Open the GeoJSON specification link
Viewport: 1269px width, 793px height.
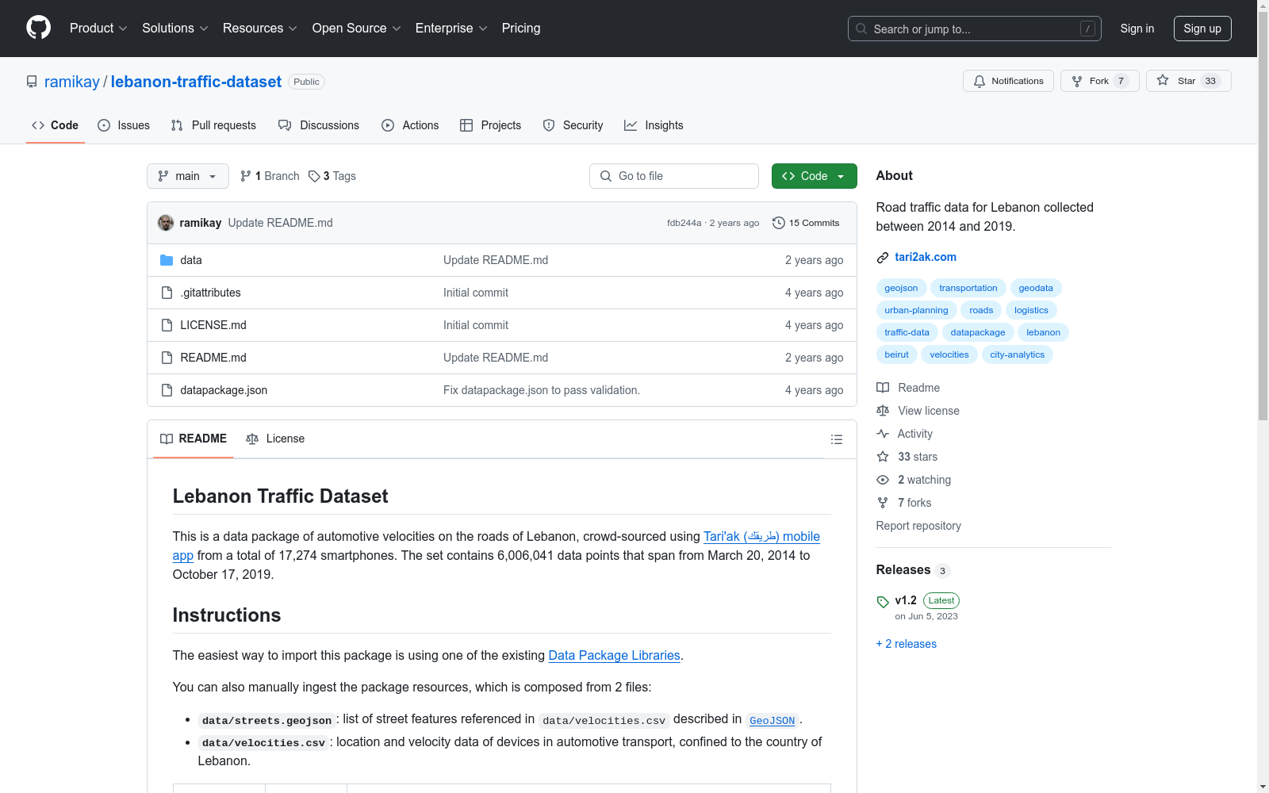[x=772, y=721]
